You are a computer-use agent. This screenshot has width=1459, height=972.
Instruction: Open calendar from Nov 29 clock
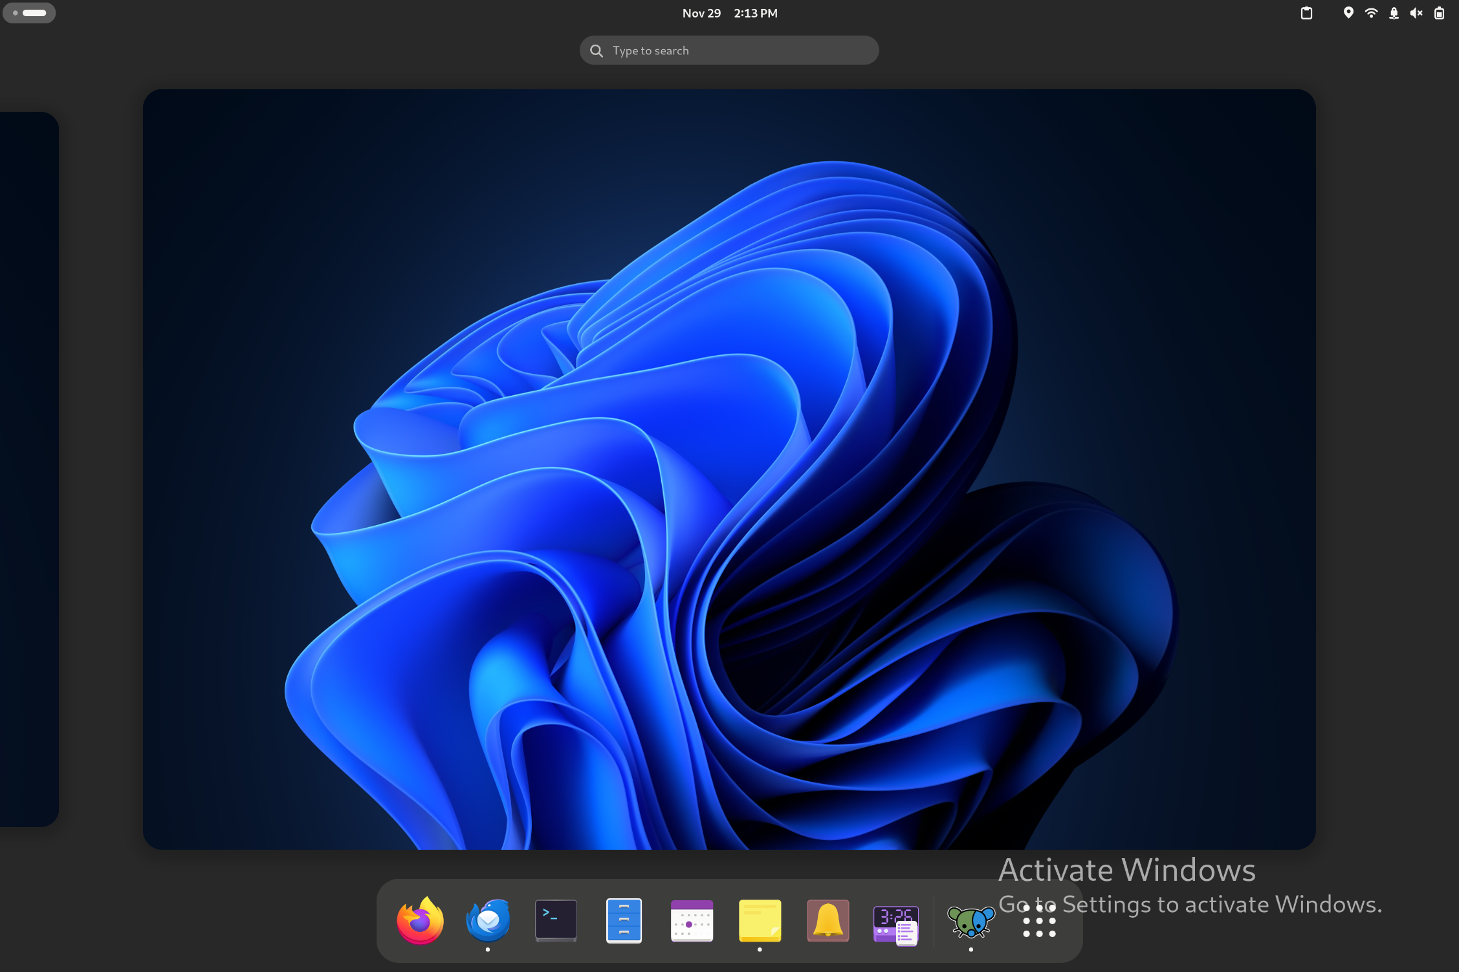point(729,13)
